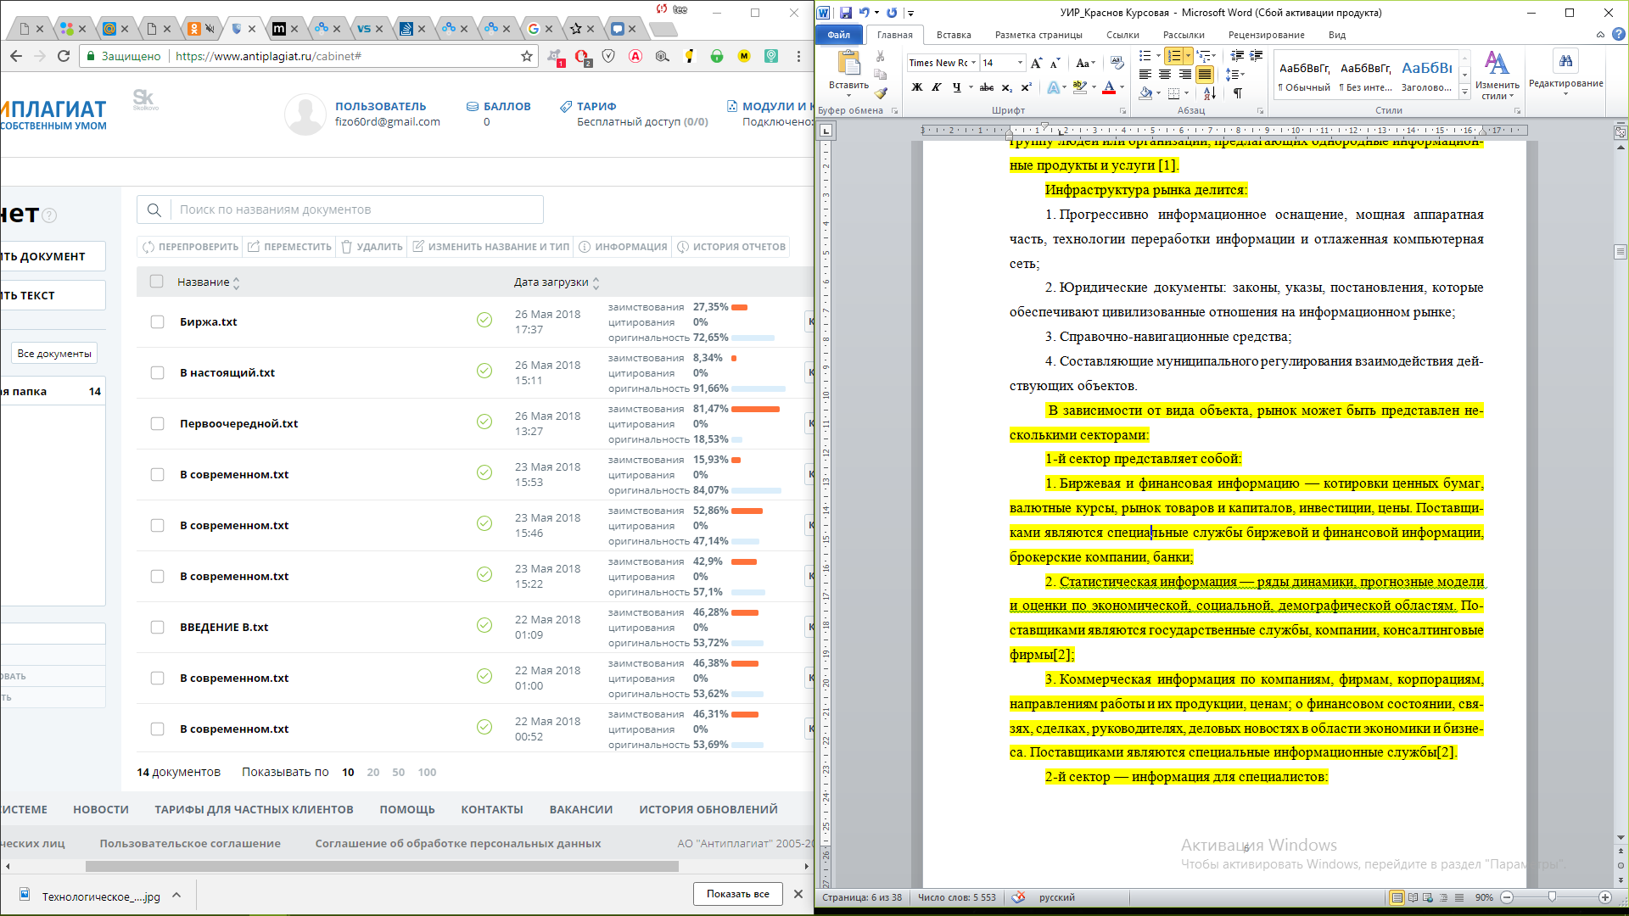Image resolution: width=1629 pixels, height=916 pixels.
Task: Bookmark the page with the star icon
Action: (527, 56)
